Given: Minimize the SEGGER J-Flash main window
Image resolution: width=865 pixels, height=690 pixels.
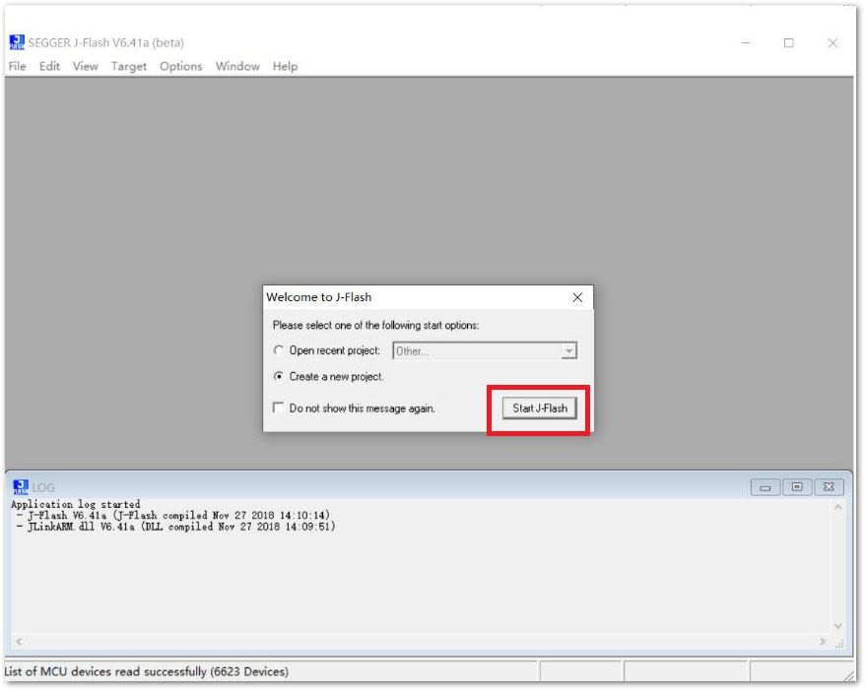Looking at the screenshot, I should click(x=745, y=42).
